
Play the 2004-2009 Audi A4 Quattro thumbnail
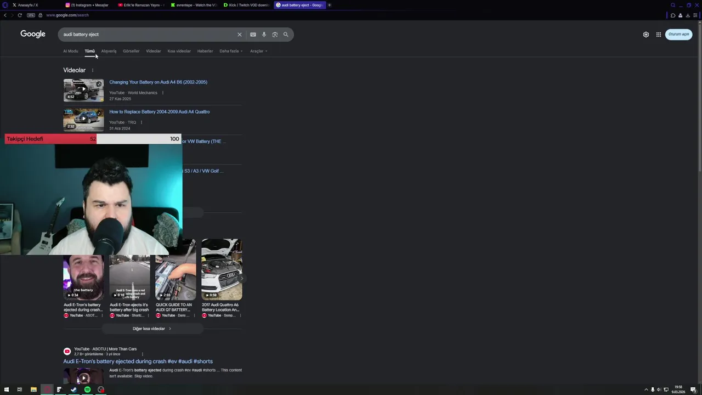click(83, 120)
